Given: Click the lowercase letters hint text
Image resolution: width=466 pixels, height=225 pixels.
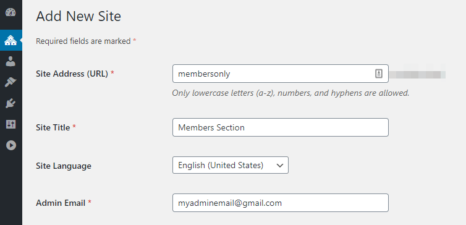Looking at the screenshot, I should pyautogui.click(x=290, y=93).
